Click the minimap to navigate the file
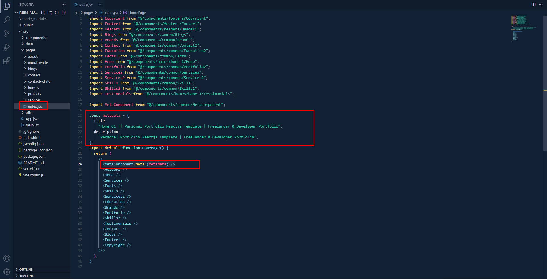Viewport: 547px width, 279px height. pos(523,28)
